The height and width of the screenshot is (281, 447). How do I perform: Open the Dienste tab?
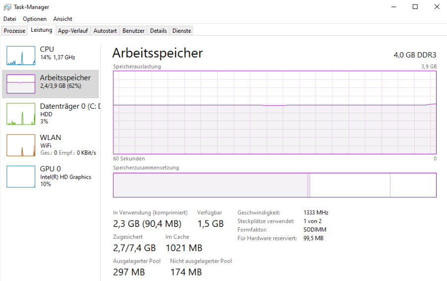[182, 31]
